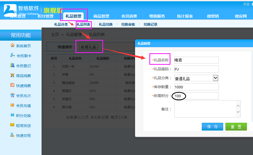The width and height of the screenshot is (253, 155).
Task: Click the 系统首页 house icon in sidebar
Action: point(12,45)
